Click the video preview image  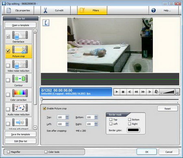[x=110, y=45]
